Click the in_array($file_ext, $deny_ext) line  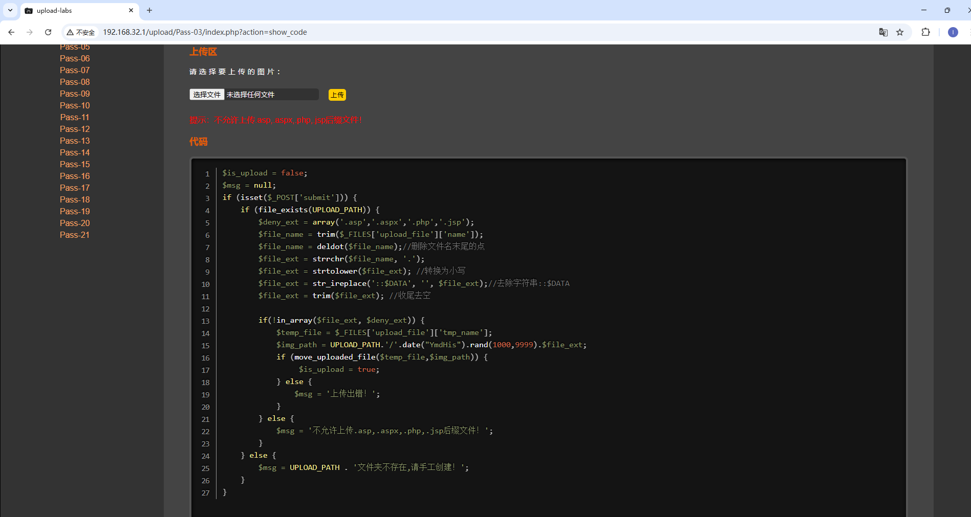click(x=341, y=320)
